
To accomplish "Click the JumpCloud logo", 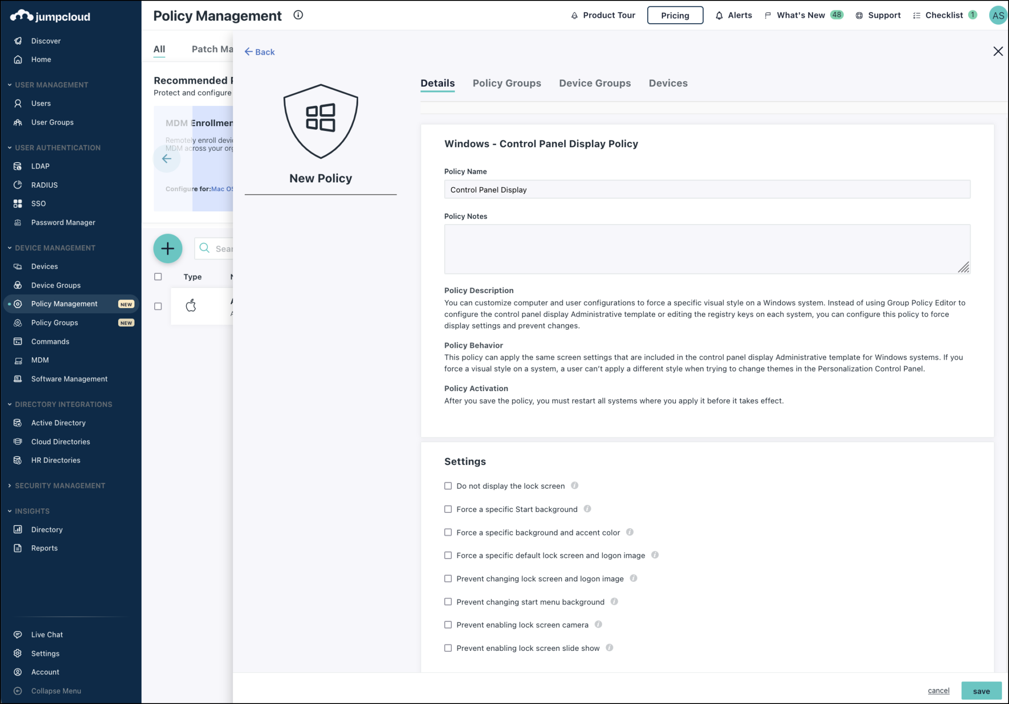I will pyautogui.click(x=50, y=15).
